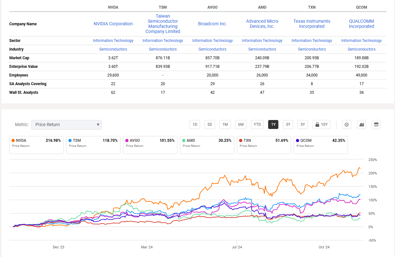Click the Jul '24 axis label

click(237, 247)
